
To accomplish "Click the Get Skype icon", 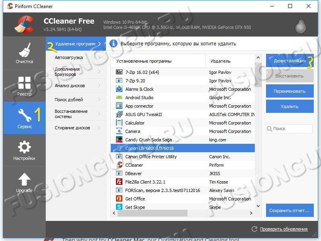I will (119, 206).
